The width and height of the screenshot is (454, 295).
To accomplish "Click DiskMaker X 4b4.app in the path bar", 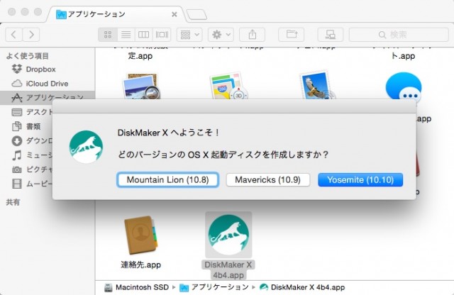I will (302, 287).
